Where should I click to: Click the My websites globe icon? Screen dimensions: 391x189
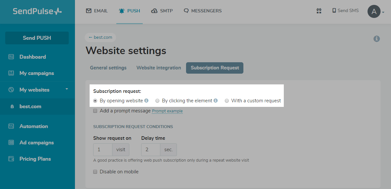click(11, 90)
